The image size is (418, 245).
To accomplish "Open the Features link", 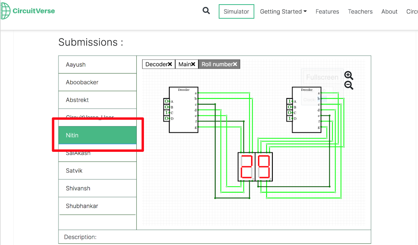I will [x=327, y=11].
